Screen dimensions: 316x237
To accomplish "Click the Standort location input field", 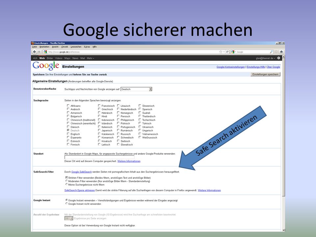I will 99,157.
